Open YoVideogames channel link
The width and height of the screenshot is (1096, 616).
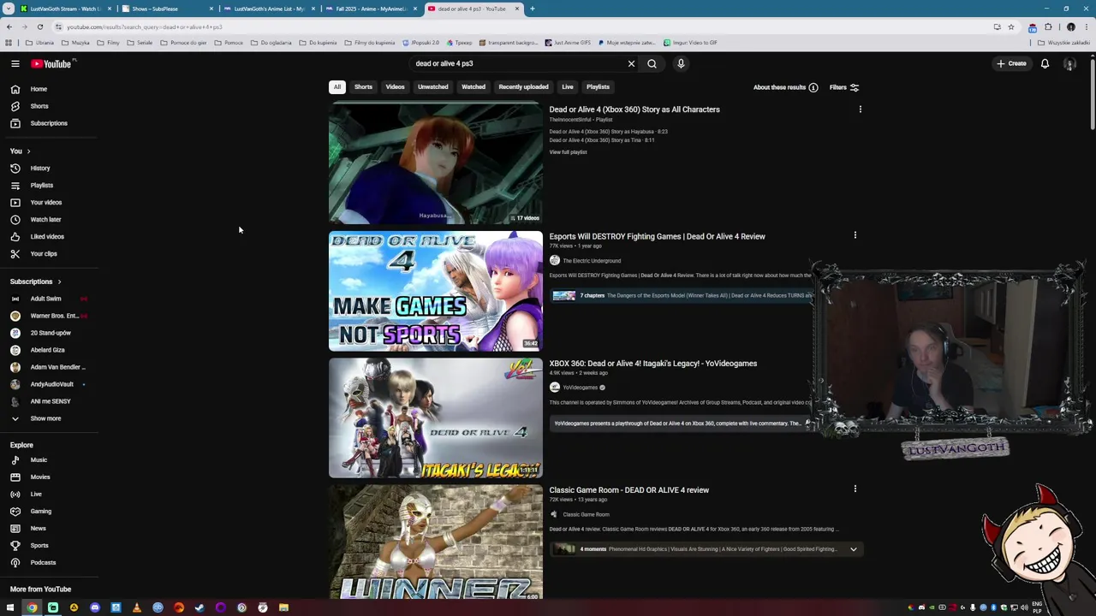click(581, 388)
